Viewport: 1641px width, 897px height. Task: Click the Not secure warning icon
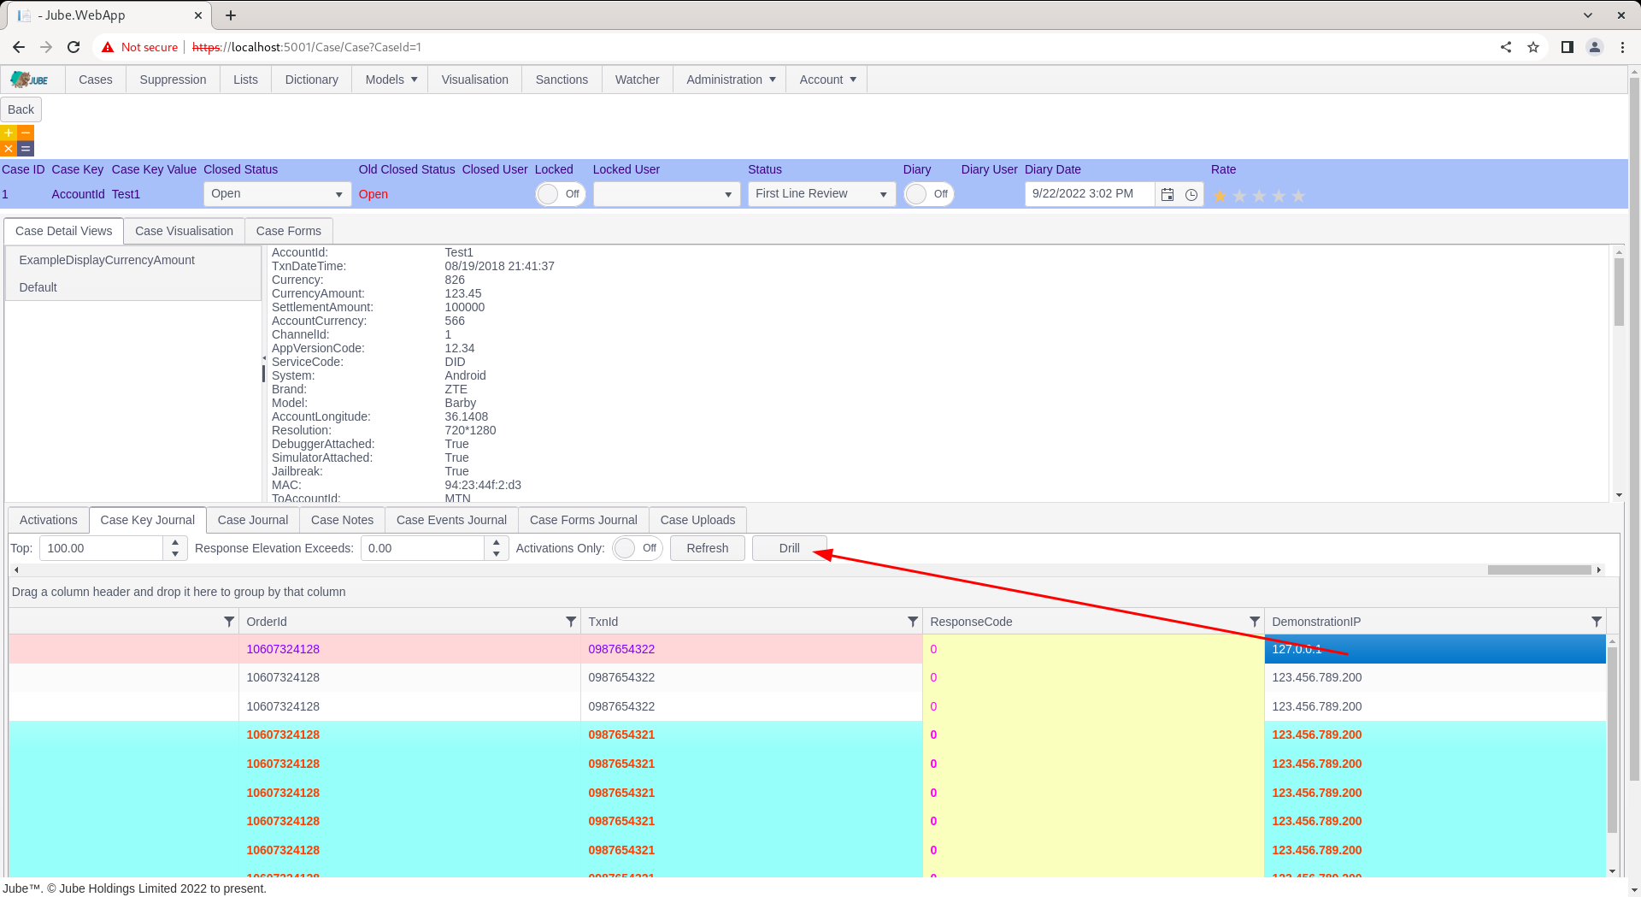tap(108, 47)
